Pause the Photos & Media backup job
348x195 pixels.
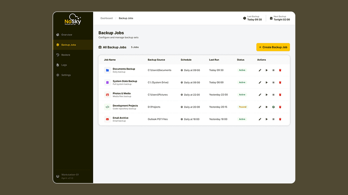(x=273, y=95)
